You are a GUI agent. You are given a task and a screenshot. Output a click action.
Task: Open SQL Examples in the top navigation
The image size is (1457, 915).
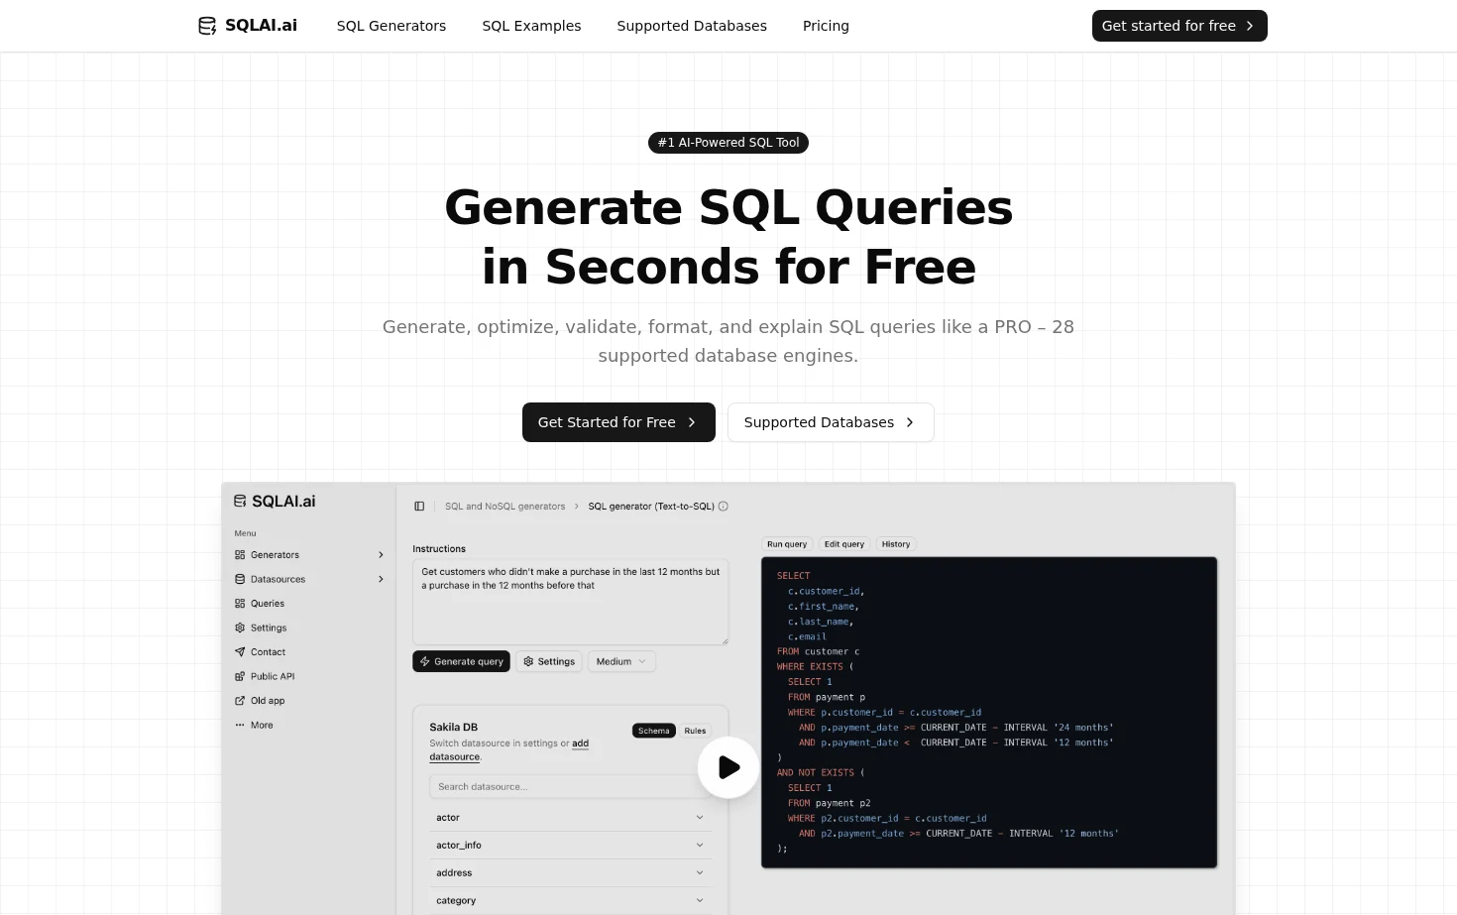[531, 26]
